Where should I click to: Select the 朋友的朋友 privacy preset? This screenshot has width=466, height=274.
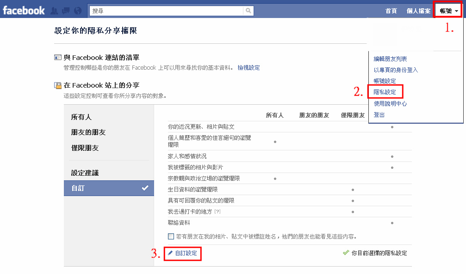tap(88, 132)
